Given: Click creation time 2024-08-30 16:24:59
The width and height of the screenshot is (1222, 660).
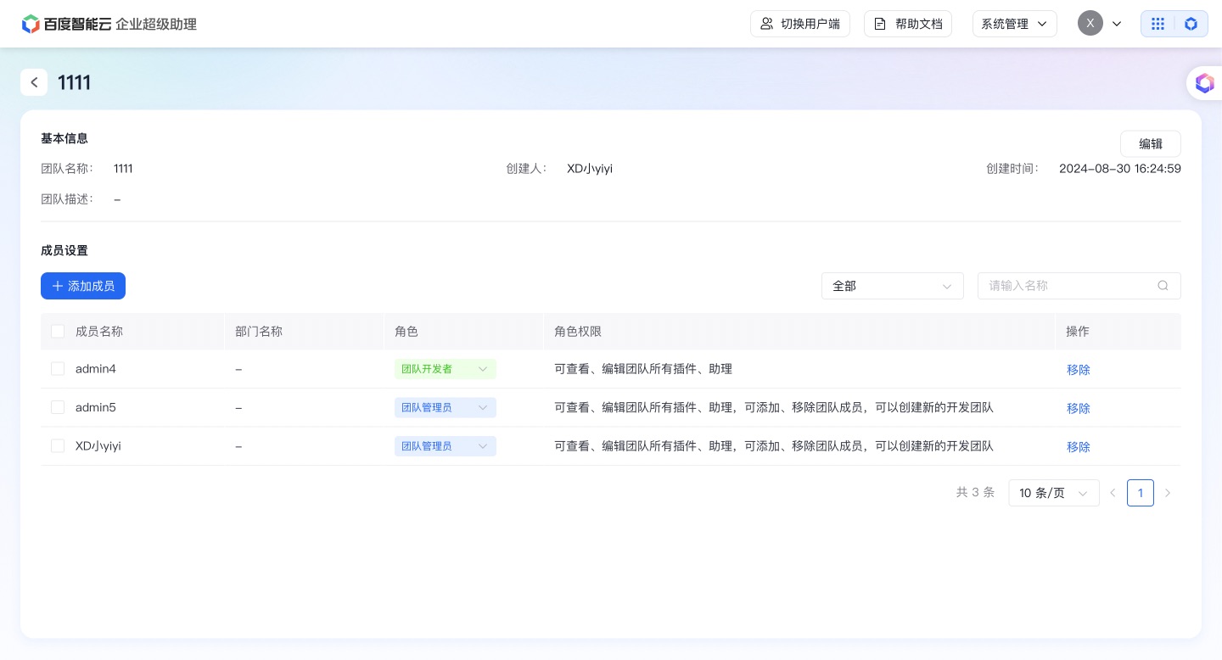Looking at the screenshot, I should point(1120,169).
